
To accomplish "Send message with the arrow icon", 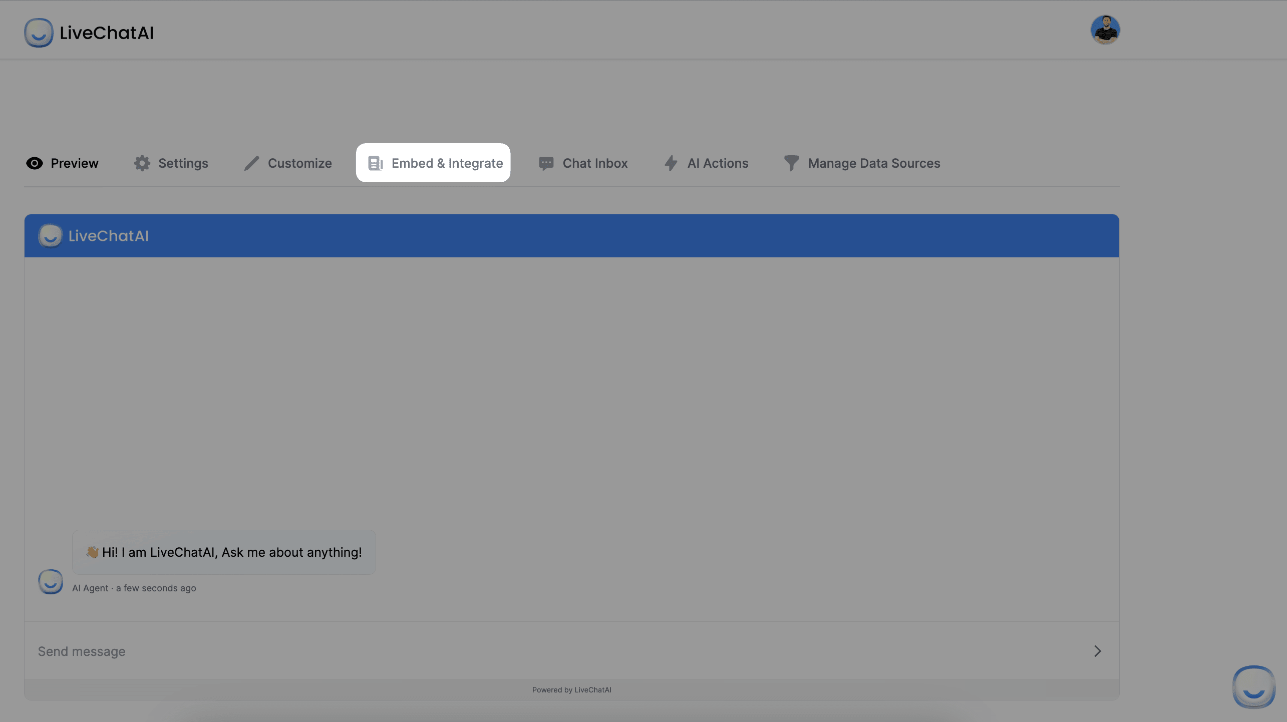I will pyautogui.click(x=1098, y=651).
